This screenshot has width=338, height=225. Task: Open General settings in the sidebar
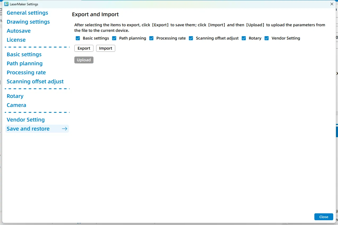point(27,13)
